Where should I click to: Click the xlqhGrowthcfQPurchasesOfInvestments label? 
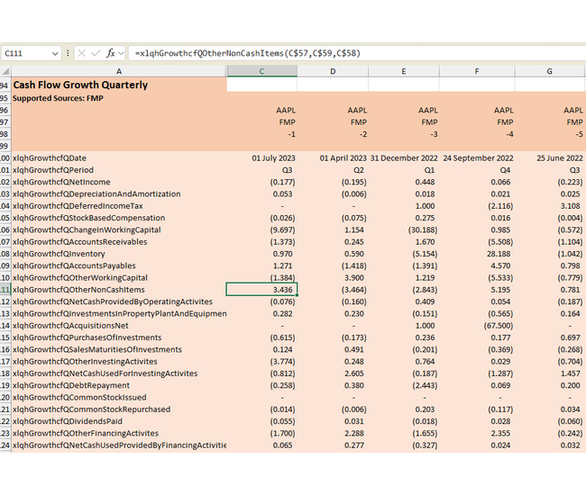tap(87, 337)
